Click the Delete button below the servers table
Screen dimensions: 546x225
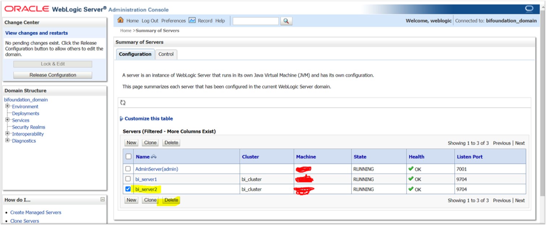tap(171, 200)
